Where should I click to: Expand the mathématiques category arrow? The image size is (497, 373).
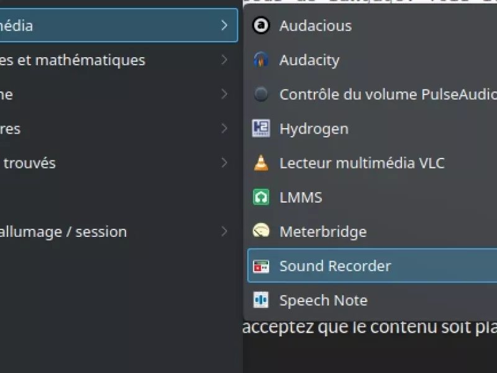(x=224, y=60)
